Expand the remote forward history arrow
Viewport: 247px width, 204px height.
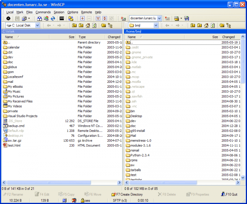coord(182,25)
